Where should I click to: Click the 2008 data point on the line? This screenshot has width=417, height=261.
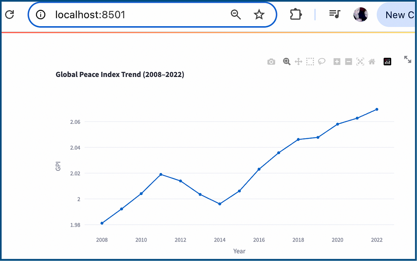(x=102, y=223)
